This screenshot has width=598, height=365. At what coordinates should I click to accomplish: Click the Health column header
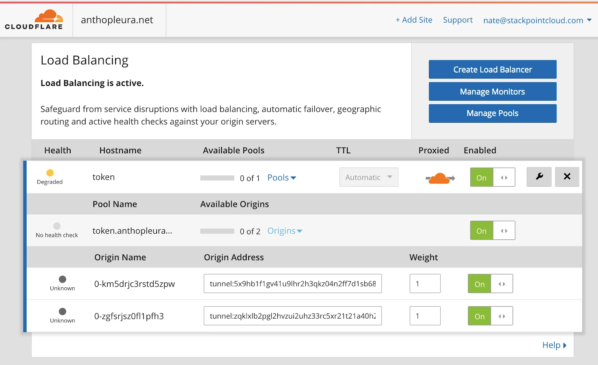tap(58, 150)
